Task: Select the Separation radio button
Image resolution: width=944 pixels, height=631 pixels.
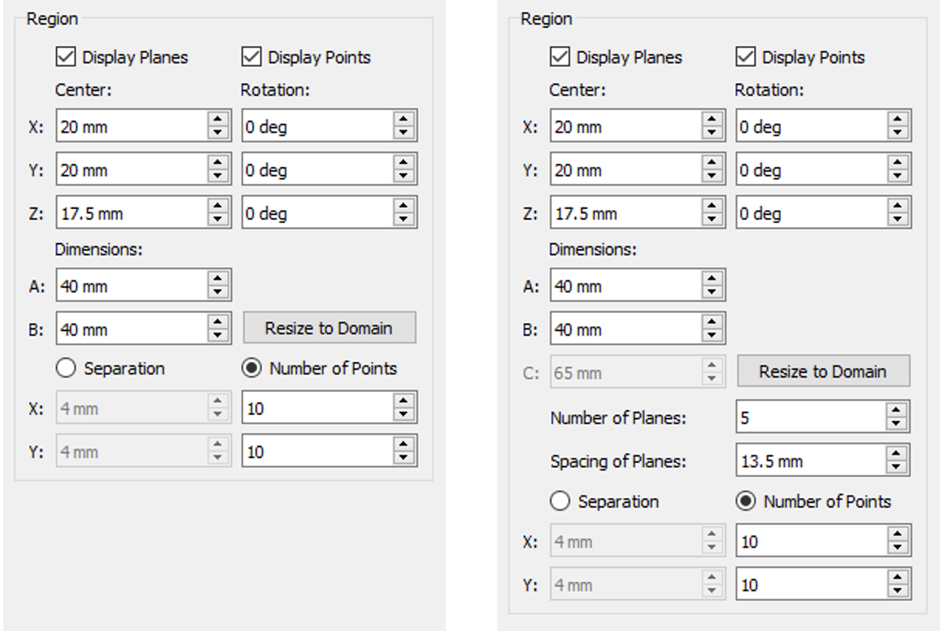Action: [67, 368]
